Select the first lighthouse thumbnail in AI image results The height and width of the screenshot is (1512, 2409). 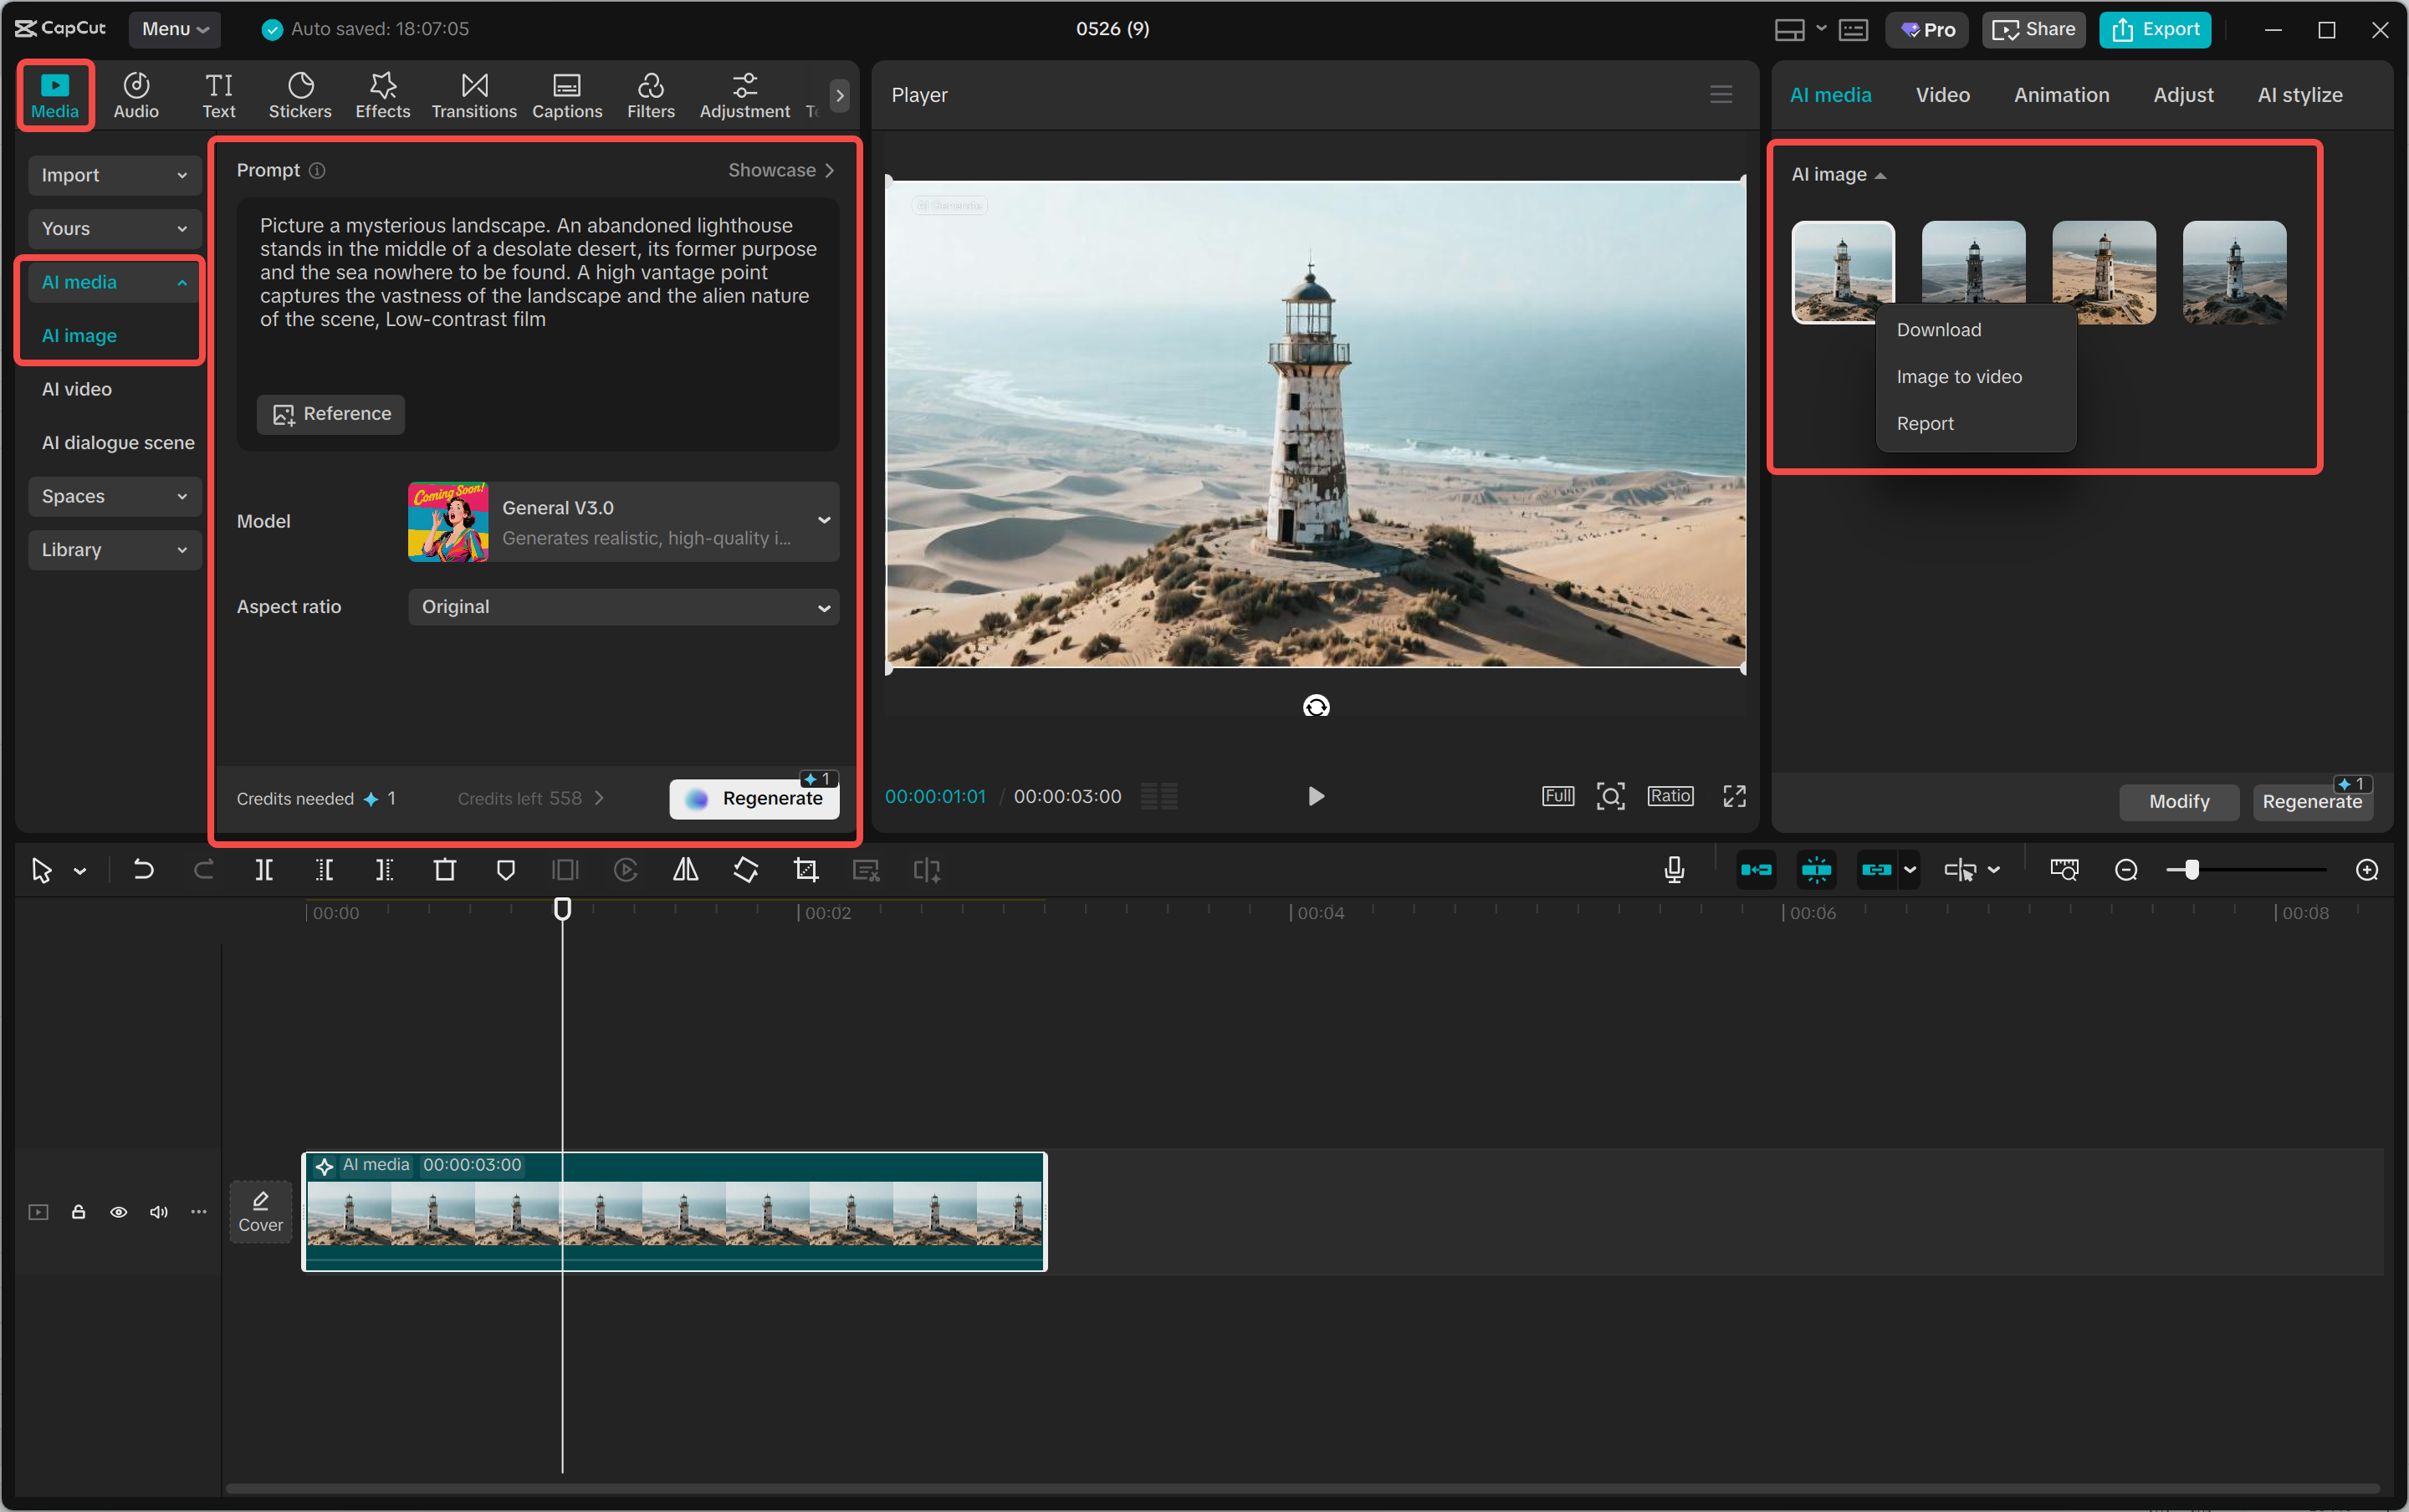click(1841, 271)
